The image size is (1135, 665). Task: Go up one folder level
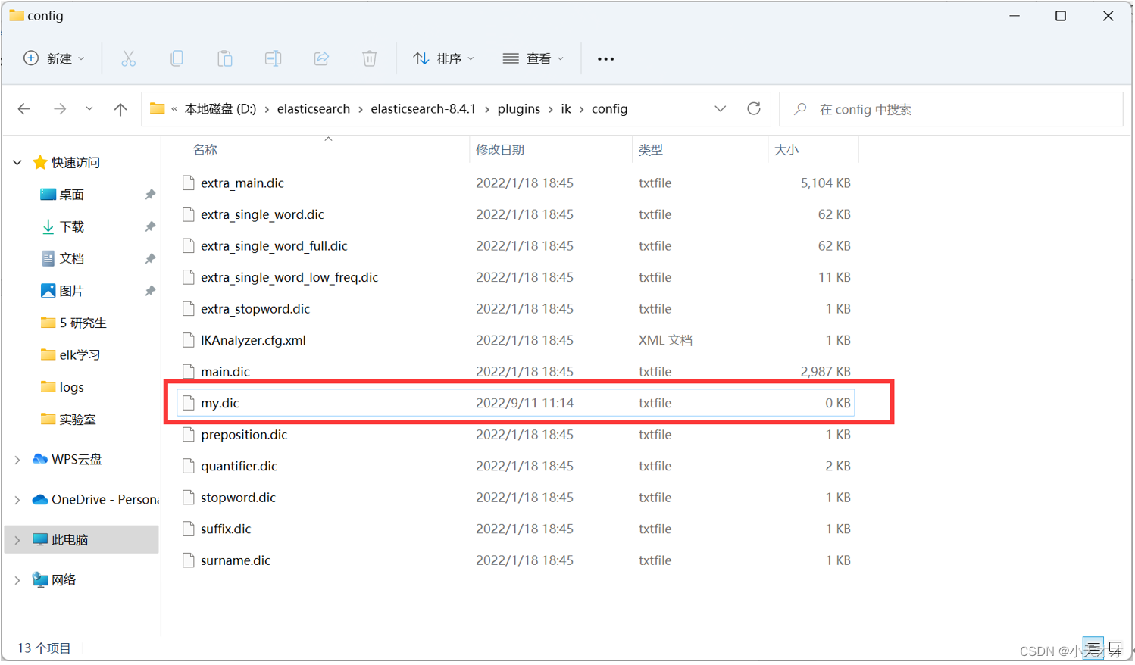coord(120,109)
